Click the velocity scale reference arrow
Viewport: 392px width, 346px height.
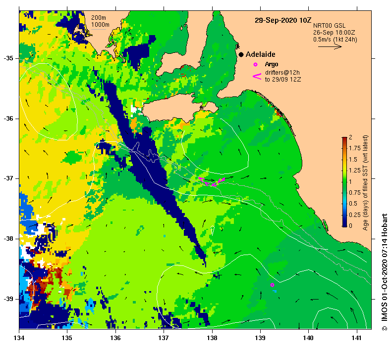click(x=330, y=46)
